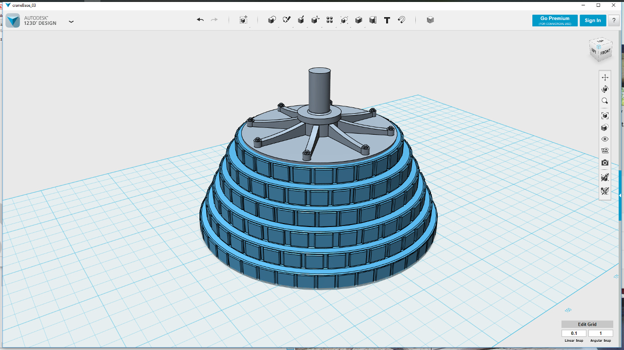
Task: Undo the last action
Action: click(x=200, y=20)
